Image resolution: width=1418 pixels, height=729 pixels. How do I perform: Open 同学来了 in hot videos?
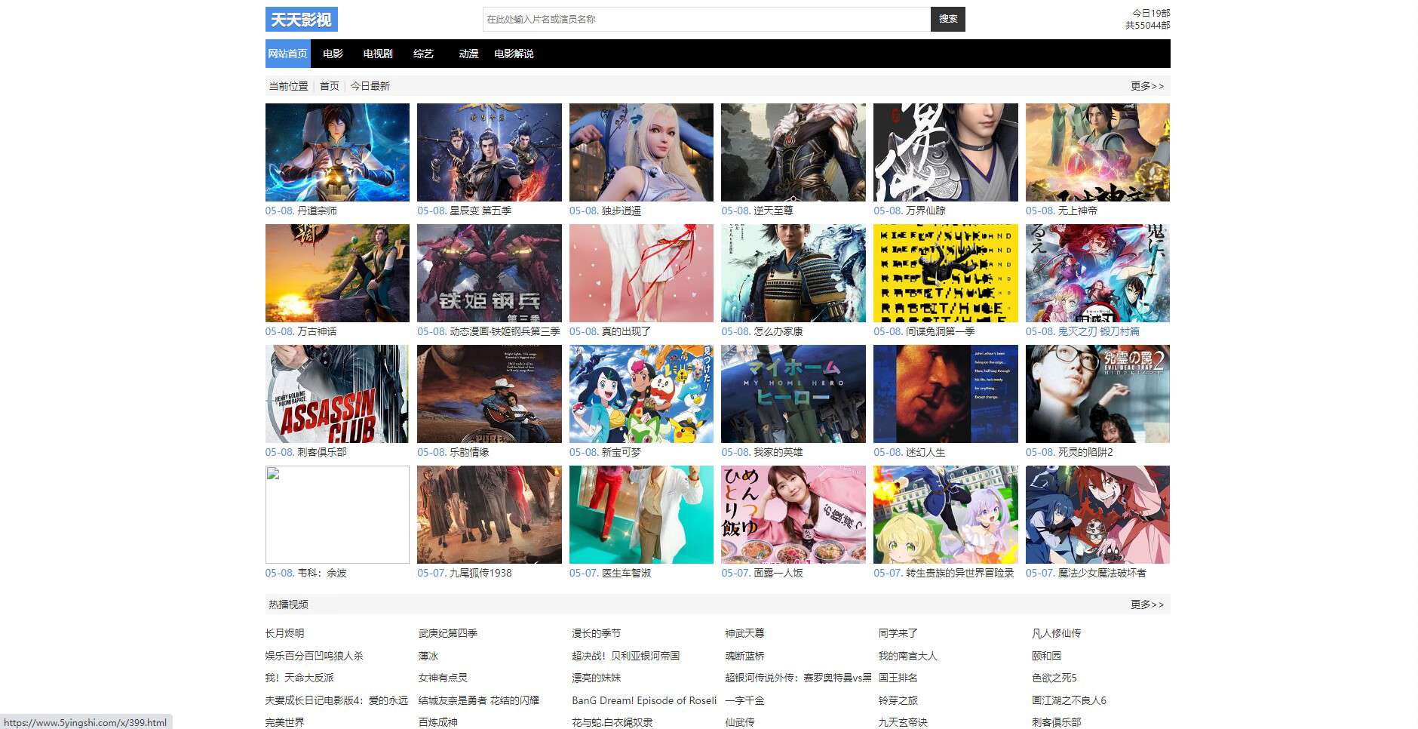point(898,633)
